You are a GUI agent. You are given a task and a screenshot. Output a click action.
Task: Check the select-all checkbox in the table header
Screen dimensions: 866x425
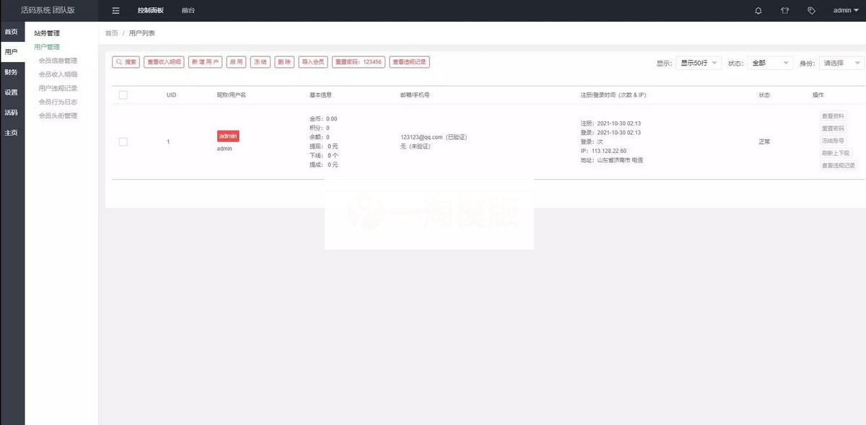123,95
